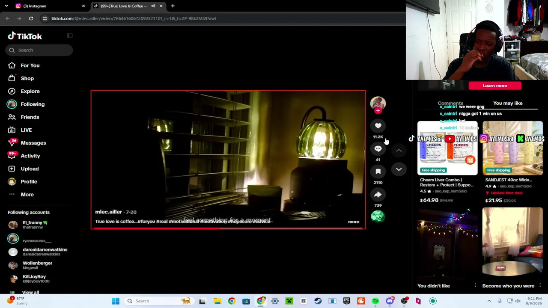The image size is (548, 308).
Task: Go back in browser history
Action: pos(8,18)
